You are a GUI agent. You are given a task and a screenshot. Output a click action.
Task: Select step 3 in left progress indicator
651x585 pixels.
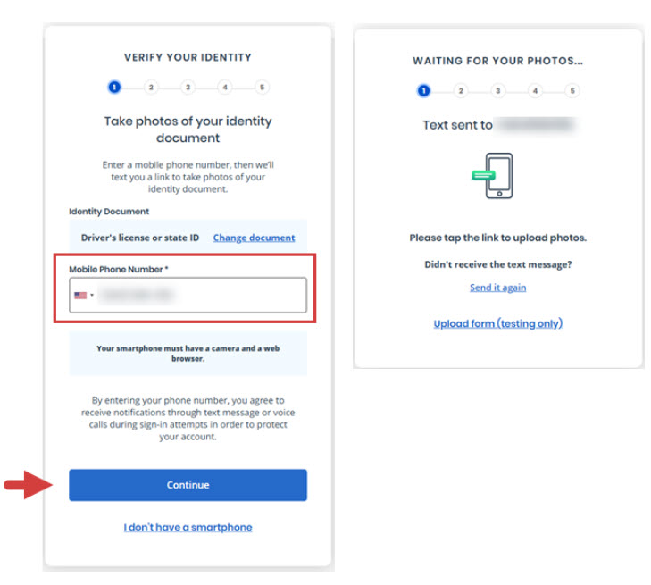pyautogui.click(x=188, y=87)
